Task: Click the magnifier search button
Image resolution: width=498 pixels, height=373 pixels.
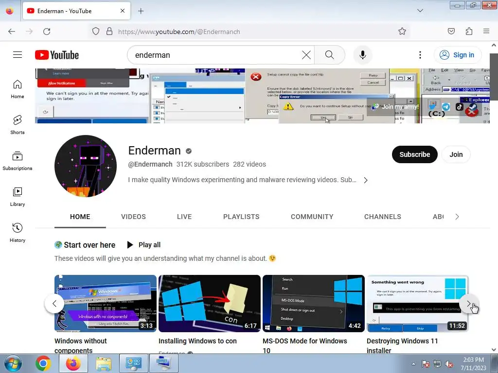Action: tap(330, 55)
